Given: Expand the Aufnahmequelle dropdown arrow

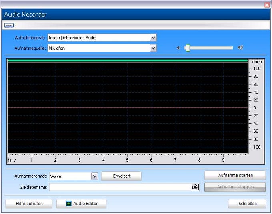Looking at the screenshot, I should coord(153,48).
